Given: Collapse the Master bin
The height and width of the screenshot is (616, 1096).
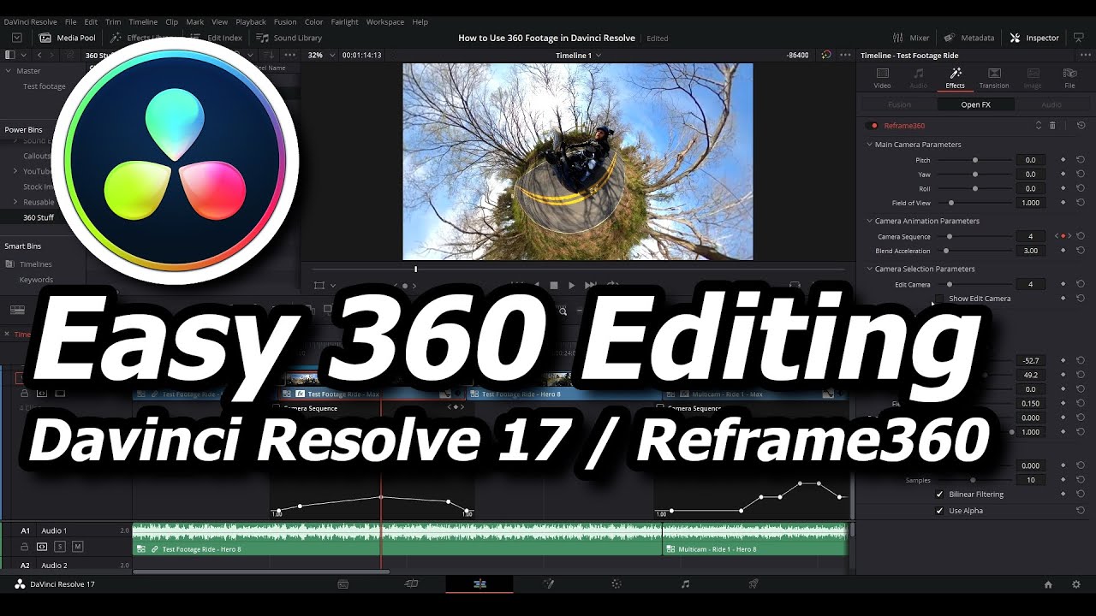Looking at the screenshot, I should (9, 71).
